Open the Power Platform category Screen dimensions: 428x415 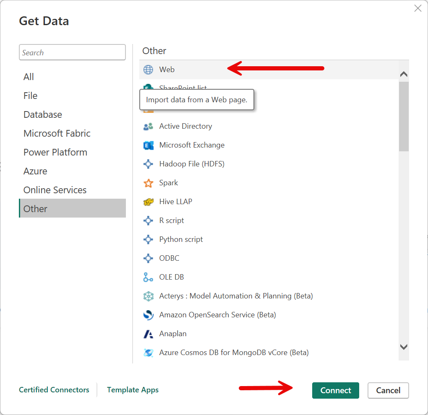click(x=72, y=152)
